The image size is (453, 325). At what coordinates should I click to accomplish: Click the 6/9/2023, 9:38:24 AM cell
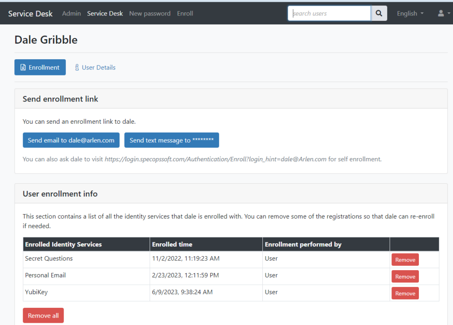coord(206,293)
